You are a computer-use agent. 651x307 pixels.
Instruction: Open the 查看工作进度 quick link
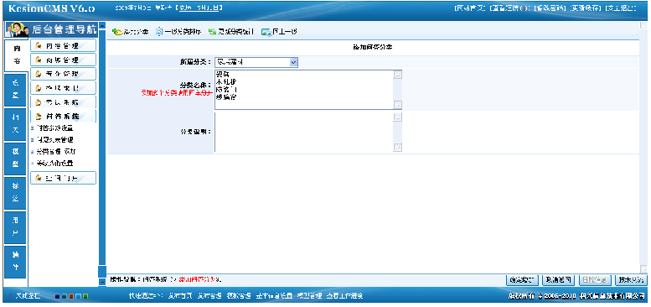tap(345, 296)
